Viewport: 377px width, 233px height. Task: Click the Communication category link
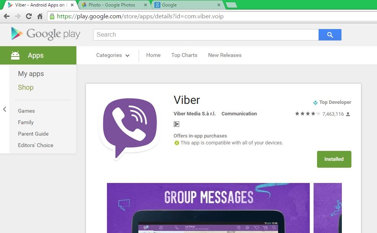[239, 113]
